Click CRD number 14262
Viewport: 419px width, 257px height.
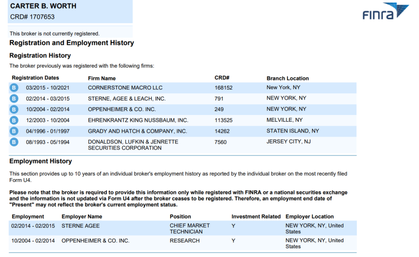[x=222, y=131]
